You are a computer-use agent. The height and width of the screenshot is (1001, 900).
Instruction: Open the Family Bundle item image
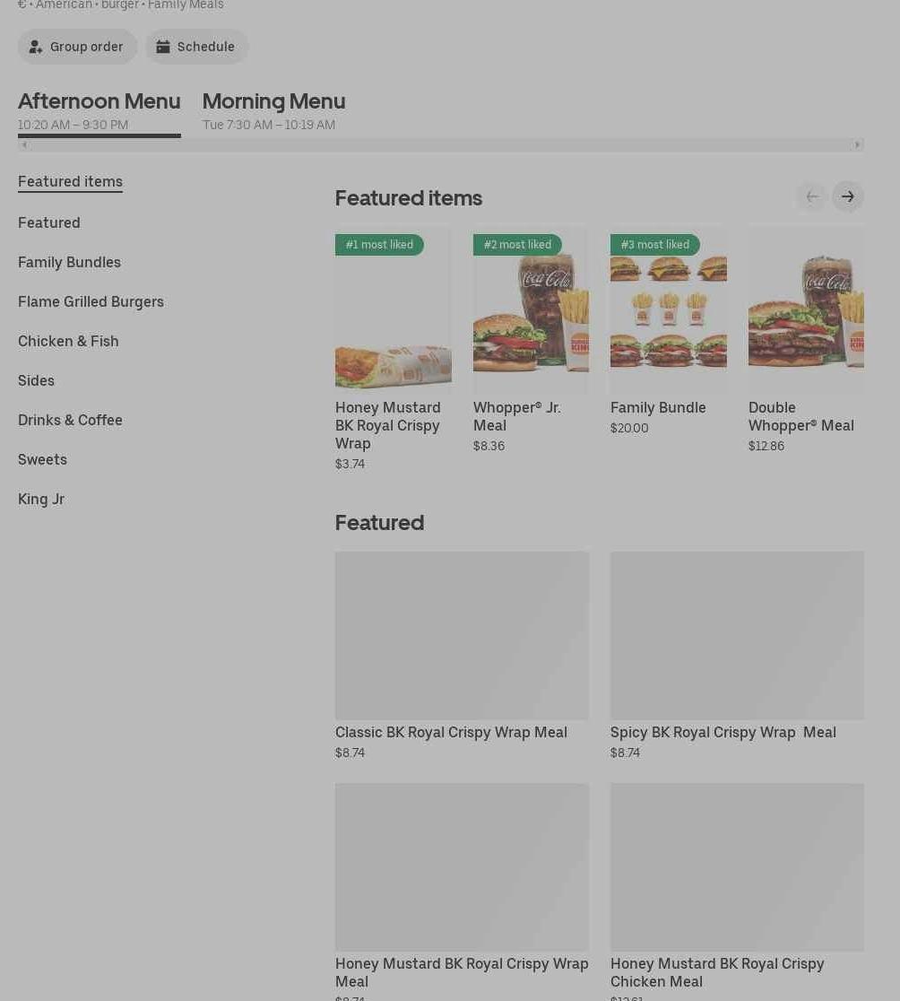pos(668,310)
